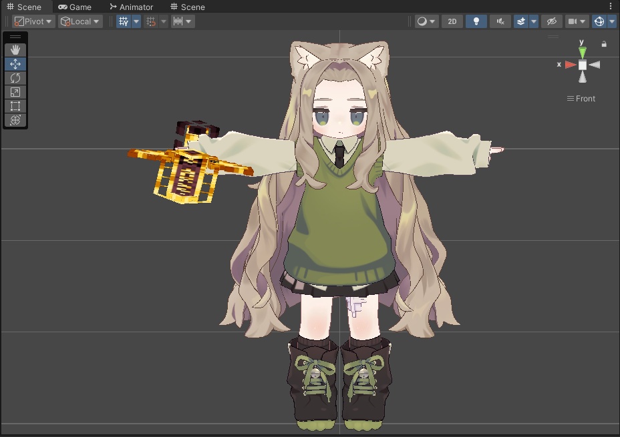Viewport: 620px width, 437px height.
Task: Select the Scale tool
Action: [x=15, y=92]
